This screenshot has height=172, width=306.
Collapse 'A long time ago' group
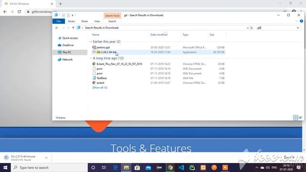click(91, 58)
